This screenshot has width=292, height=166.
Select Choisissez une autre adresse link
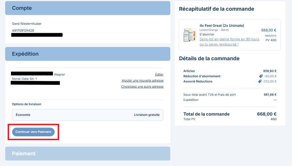[142, 86]
